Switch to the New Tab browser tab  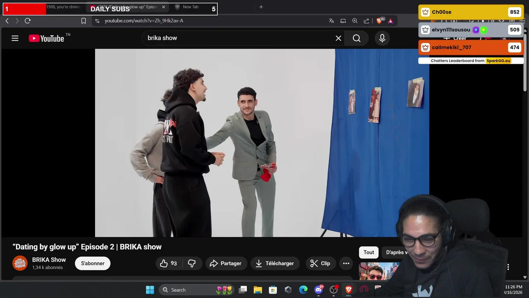pos(190,7)
